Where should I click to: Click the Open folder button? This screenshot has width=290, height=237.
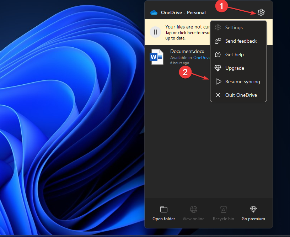[164, 213]
